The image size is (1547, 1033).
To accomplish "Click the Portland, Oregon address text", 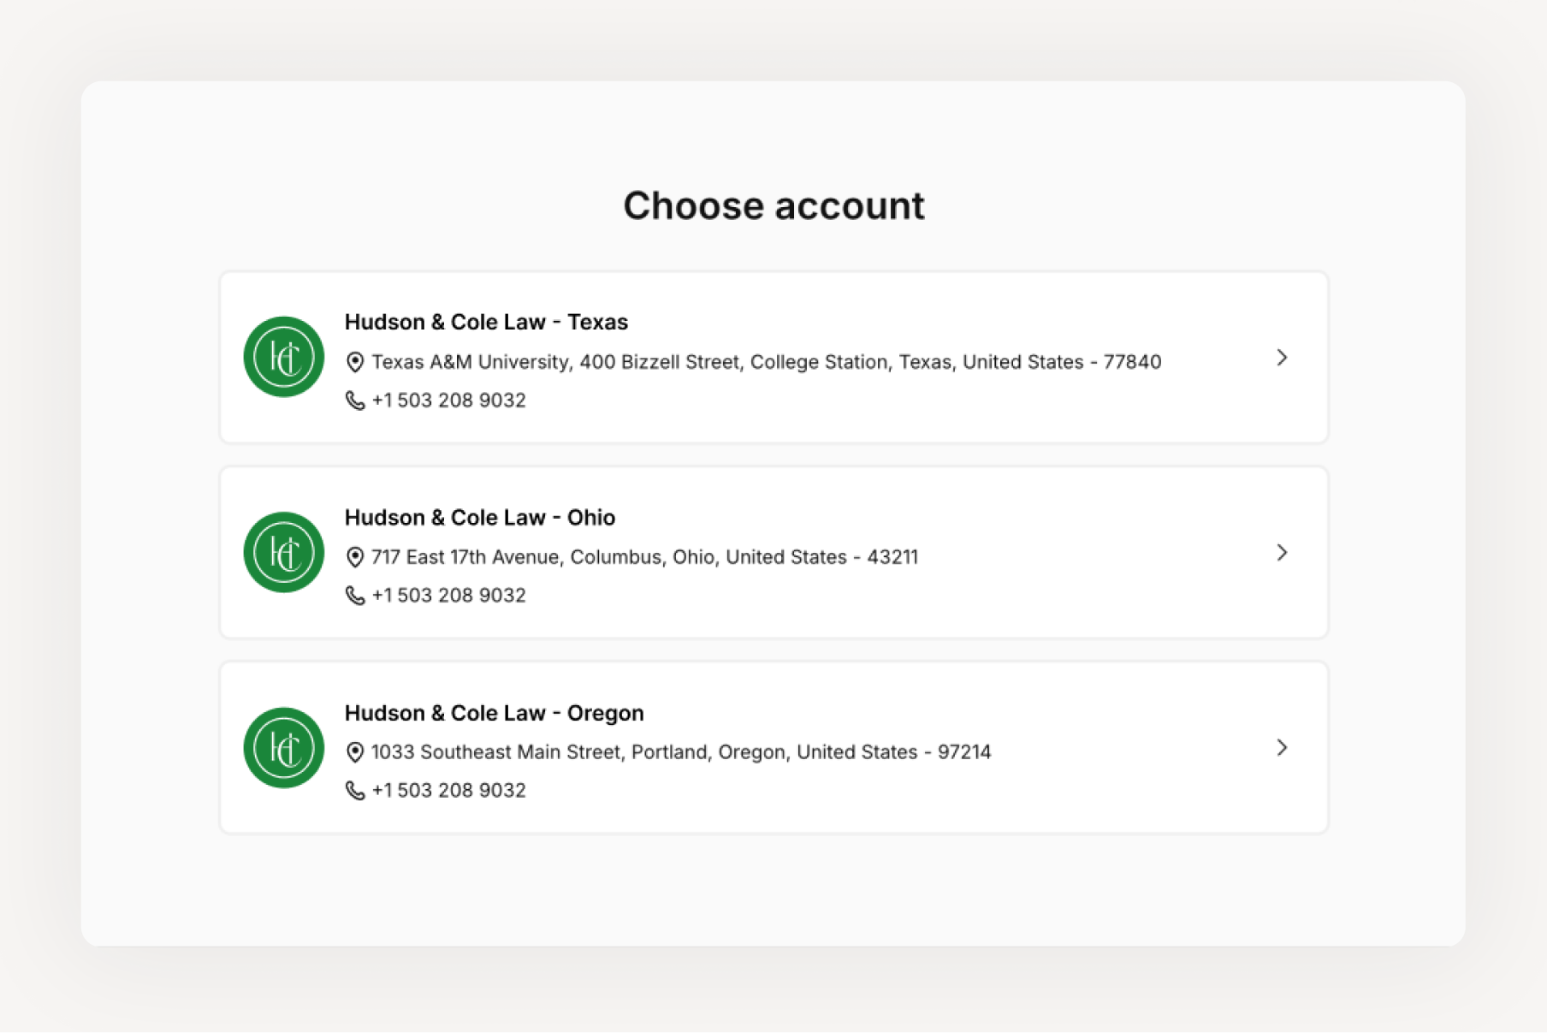I will 681,752.
